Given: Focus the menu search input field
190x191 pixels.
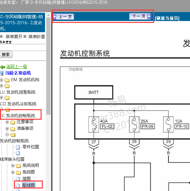Looking at the screenshot, I should coord(23,47).
